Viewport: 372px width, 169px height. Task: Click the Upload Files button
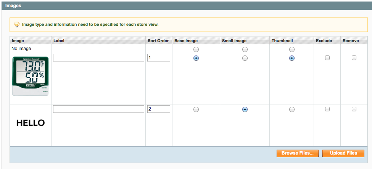[x=343, y=153]
